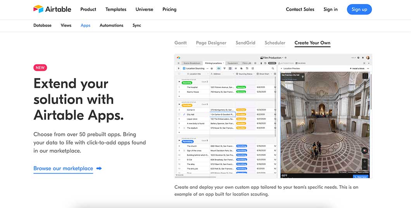Image resolution: width=411 pixels, height=208 pixels.
Task: Click the help question mark icon
Action: click(x=358, y=58)
